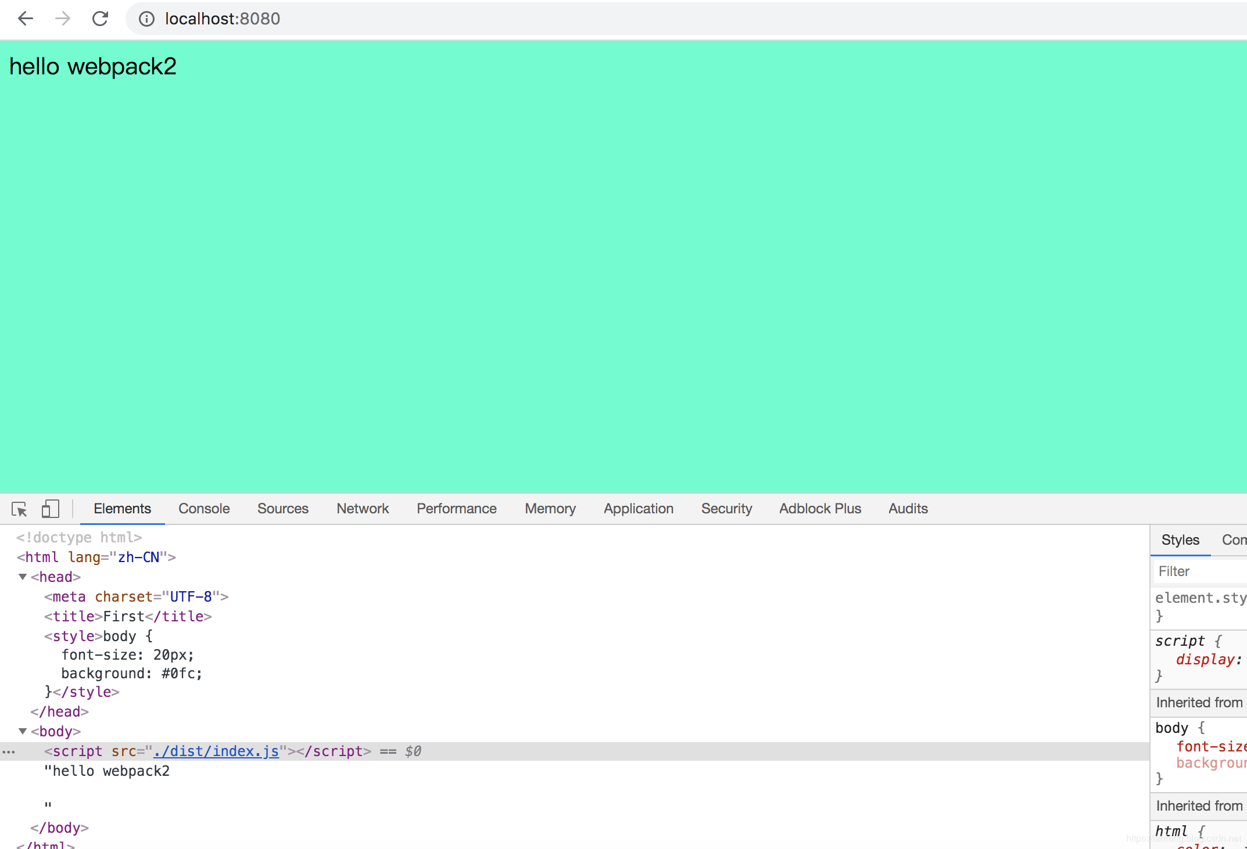Toggle the device toolbar icon
1247x849 pixels.
click(x=51, y=509)
